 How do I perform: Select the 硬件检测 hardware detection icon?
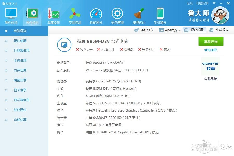pyautogui.click(x=32, y=14)
